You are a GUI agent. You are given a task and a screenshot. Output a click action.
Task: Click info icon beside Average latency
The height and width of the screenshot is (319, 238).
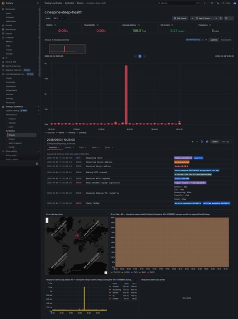[139, 25]
